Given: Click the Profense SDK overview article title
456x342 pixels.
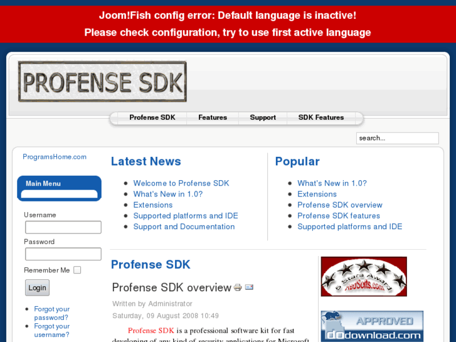Looking at the screenshot, I should point(172,287).
